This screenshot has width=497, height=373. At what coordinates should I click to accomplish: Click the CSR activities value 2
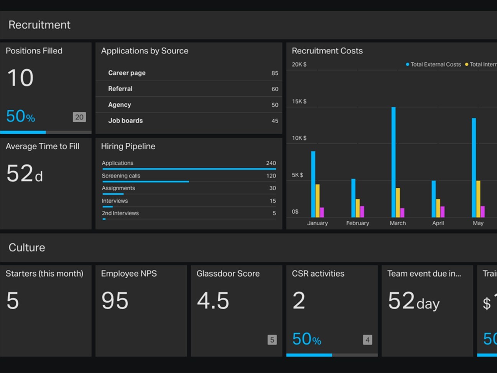(x=299, y=300)
